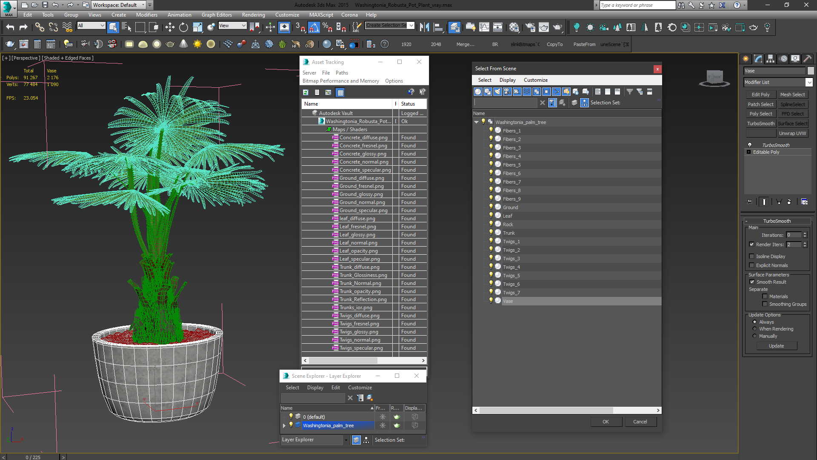Open the selection filter All dropdown
The image size is (817, 460).
point(91,26)
